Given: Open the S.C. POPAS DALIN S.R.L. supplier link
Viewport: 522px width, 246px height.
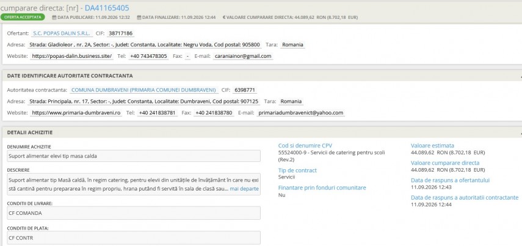Looking at the screenshot, I should pos(62,33).
